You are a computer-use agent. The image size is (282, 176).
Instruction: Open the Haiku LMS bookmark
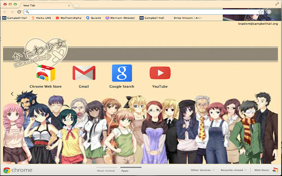click(x=41, y=18)
